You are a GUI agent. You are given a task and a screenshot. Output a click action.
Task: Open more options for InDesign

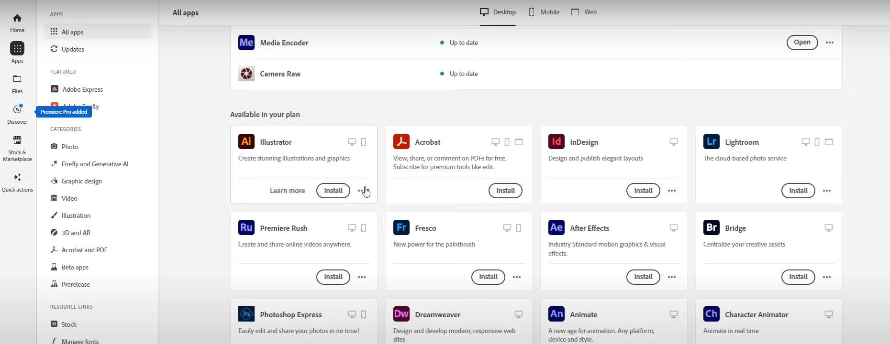click(x=672, y=191)
